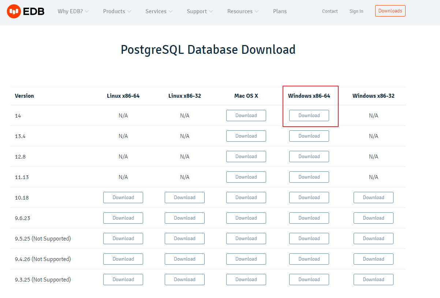Select the version 14 row label
This screenshot has height=298, width=440.
(x=18, y=116)
